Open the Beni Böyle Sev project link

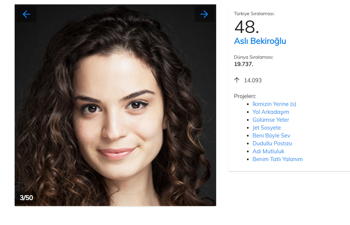point(271,136)
